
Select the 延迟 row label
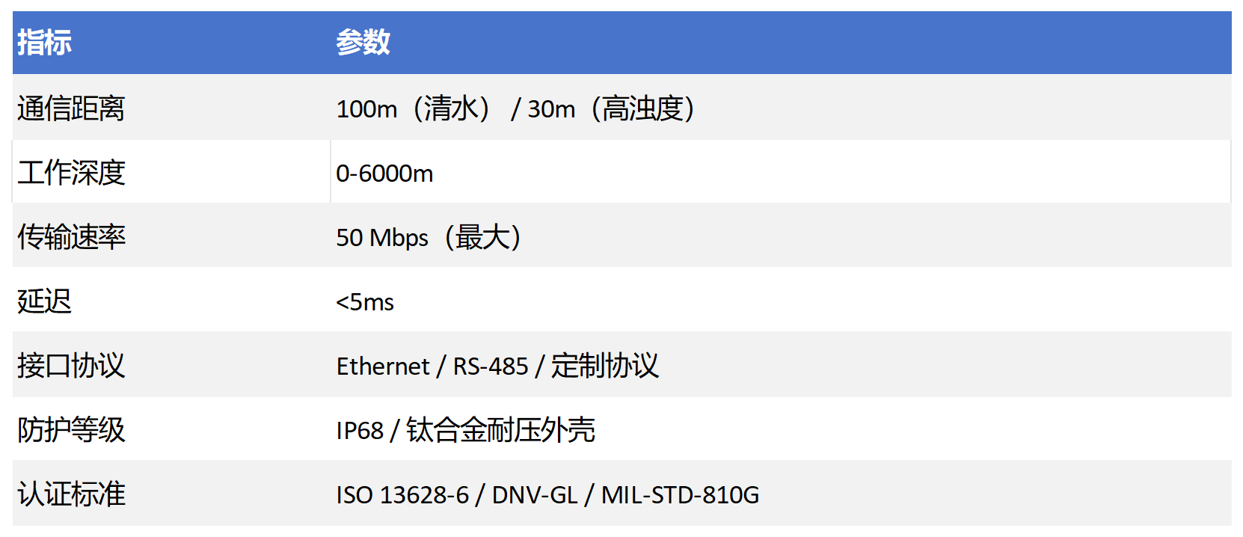44,301
